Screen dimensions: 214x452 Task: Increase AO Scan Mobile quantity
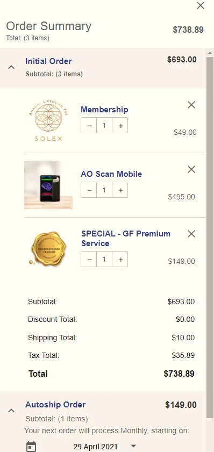coord(120,190)
